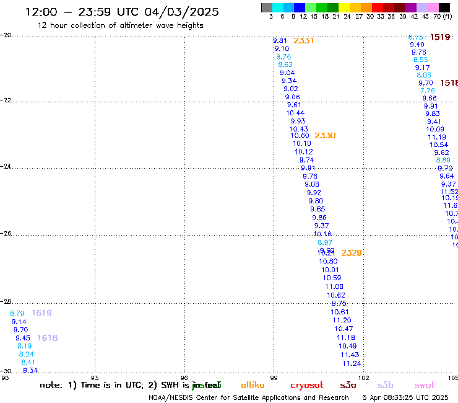This screenshot has width=458, height=403.
Task: Click the light blue value 8.89
Action: tap(443, 161)
